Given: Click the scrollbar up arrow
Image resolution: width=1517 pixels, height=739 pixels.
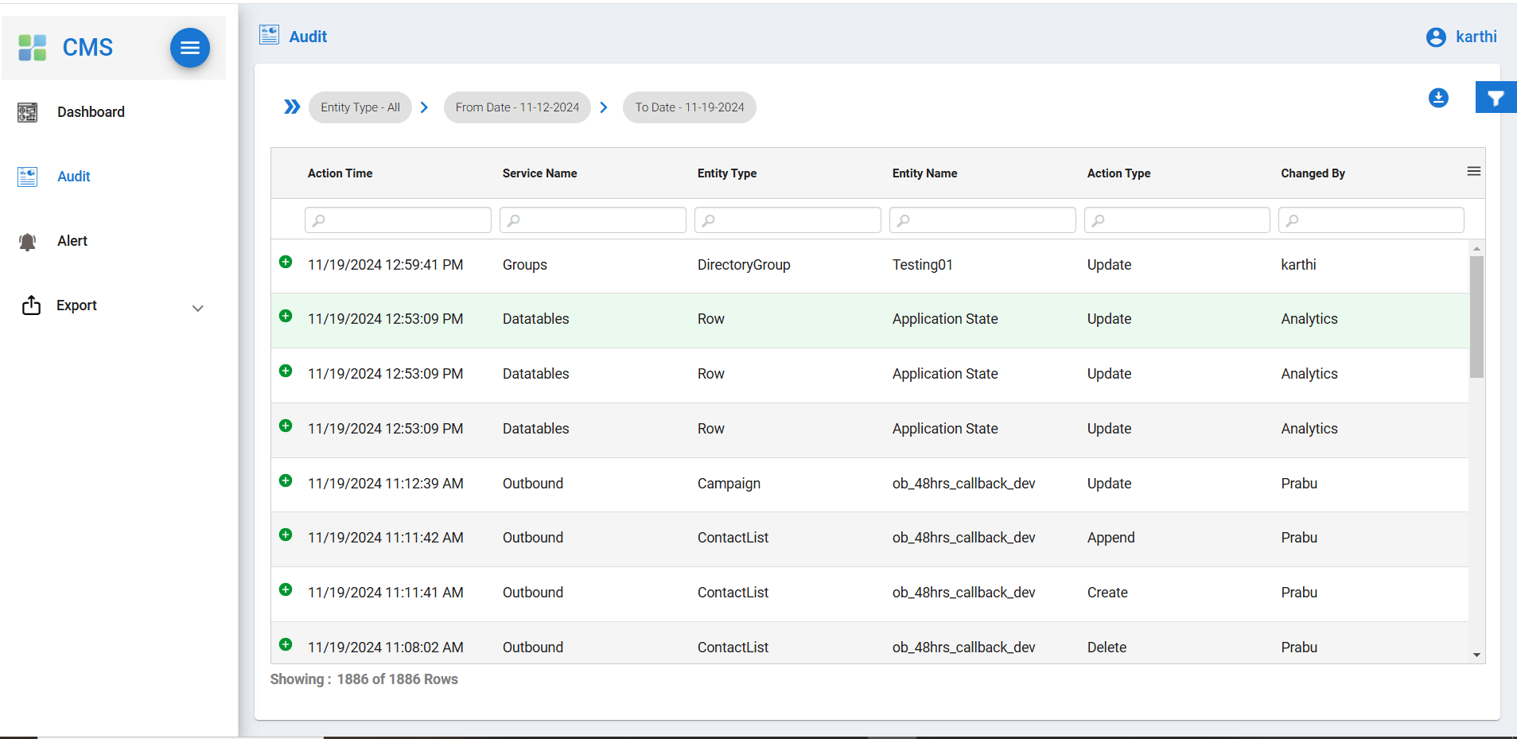Looking at the screenshot, I should click(x=1476, y=248).
